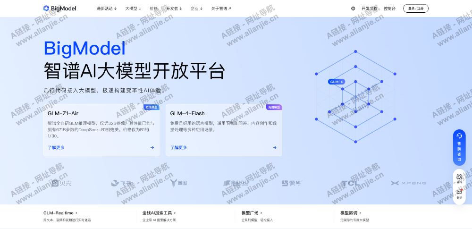Click the arrow on GLM-Z1-Air card
This screenshot has height=229, width=472.
coord(152,147)
